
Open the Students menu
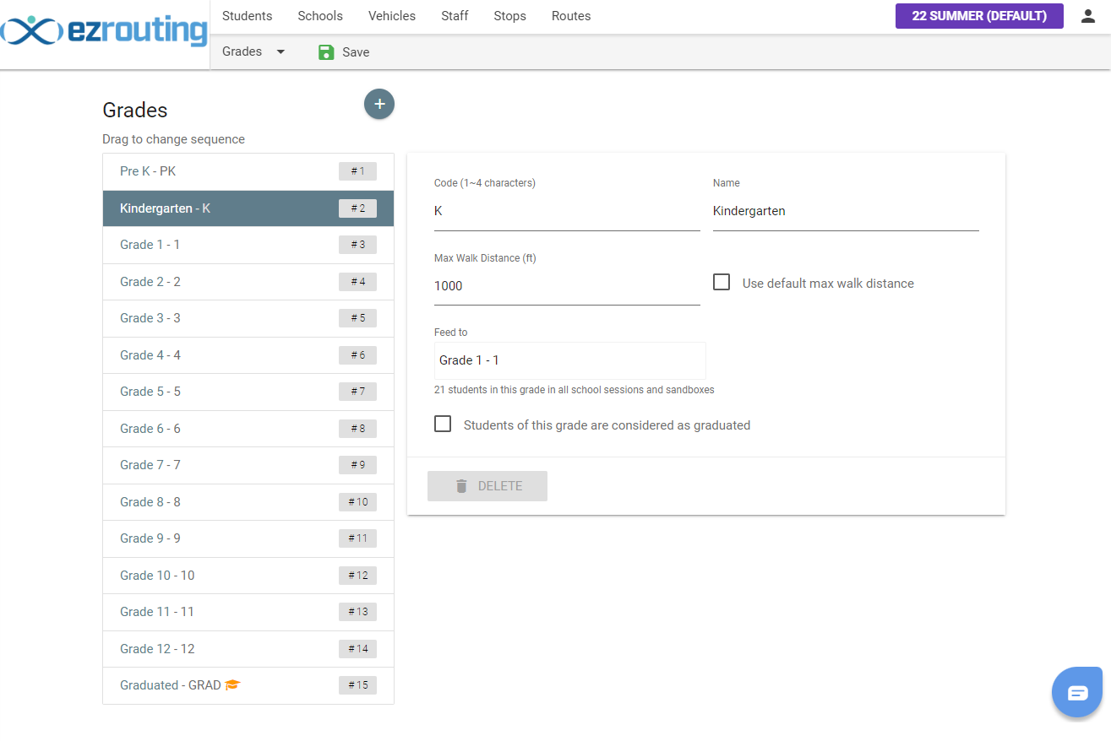tap(248, 16)
